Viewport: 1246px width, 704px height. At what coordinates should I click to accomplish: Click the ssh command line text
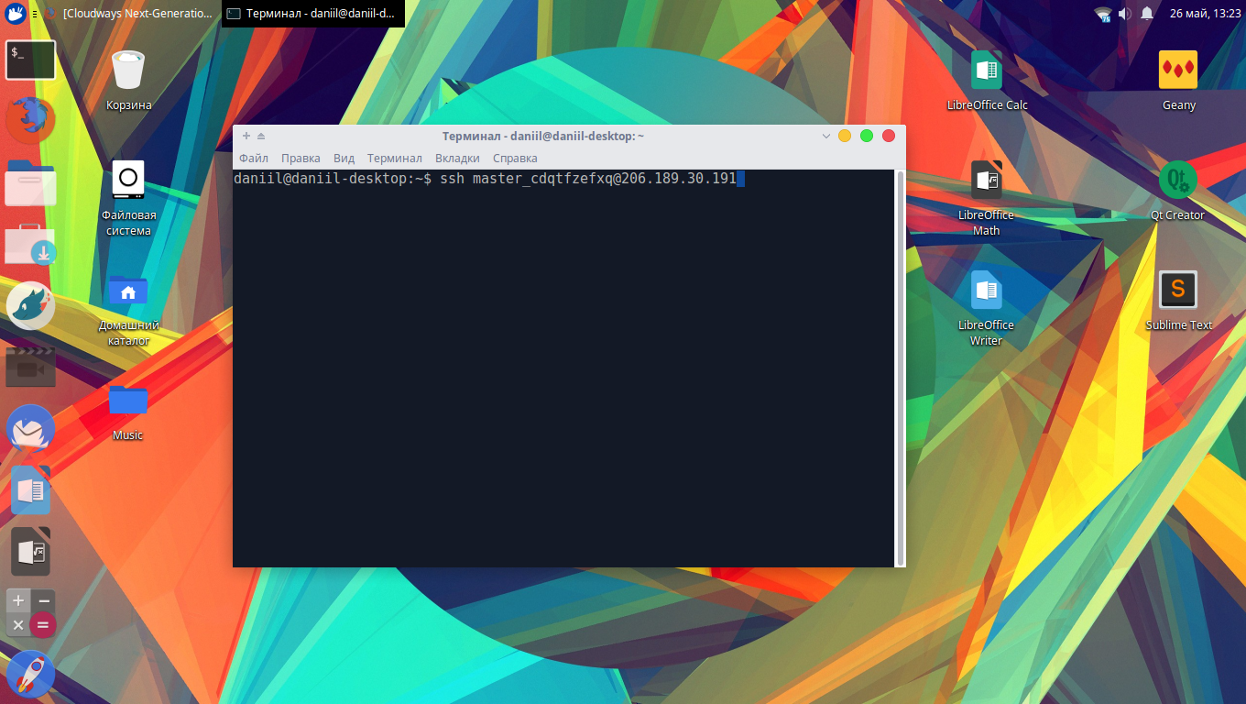click(588, 179)
